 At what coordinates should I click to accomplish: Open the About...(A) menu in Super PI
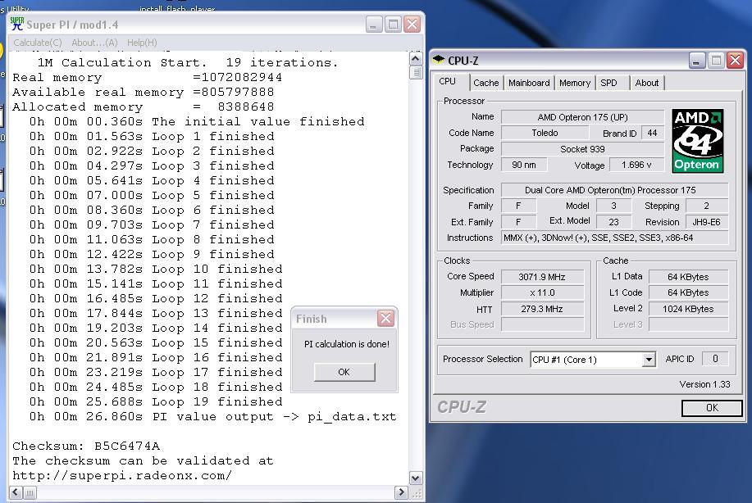(94, 43)
